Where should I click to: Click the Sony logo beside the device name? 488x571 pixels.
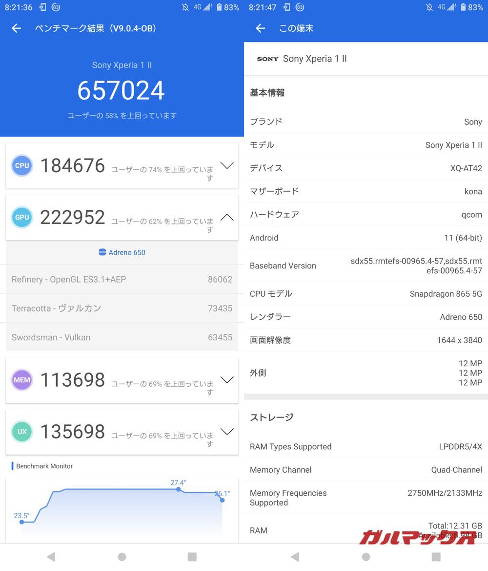tap(267, 59)
